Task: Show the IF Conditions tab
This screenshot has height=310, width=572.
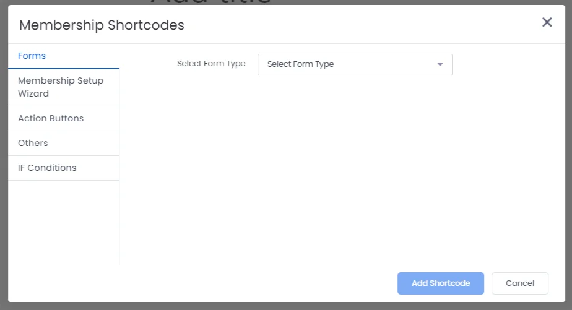Action: click(x=47, y=168)
